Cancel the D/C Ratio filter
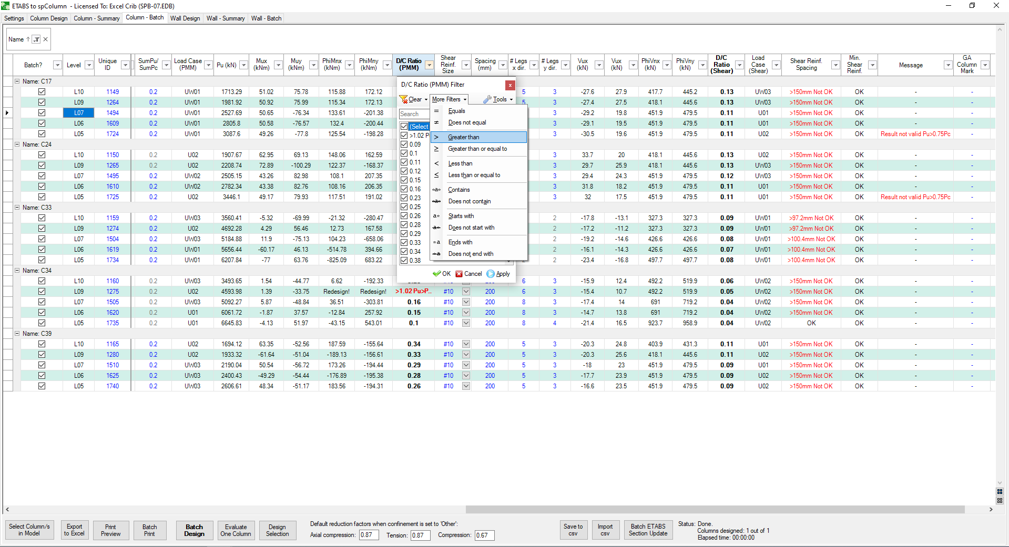 pos(468,274)
